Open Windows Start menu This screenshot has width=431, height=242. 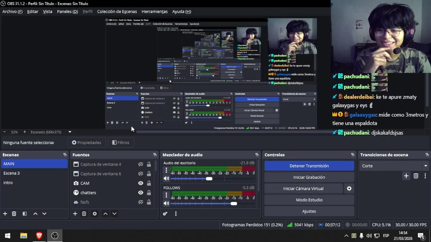click(x=7, y=236)
